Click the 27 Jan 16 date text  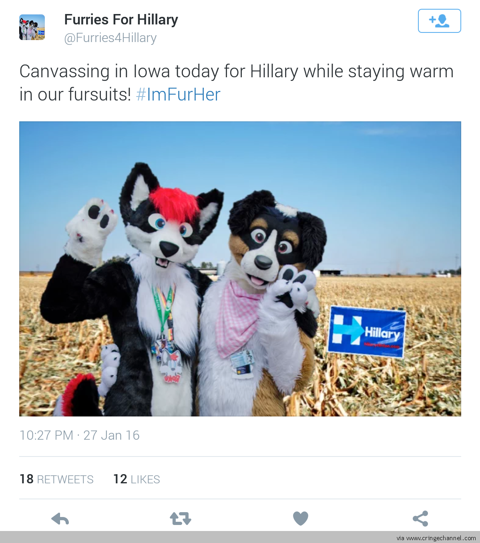coord(111,435)
